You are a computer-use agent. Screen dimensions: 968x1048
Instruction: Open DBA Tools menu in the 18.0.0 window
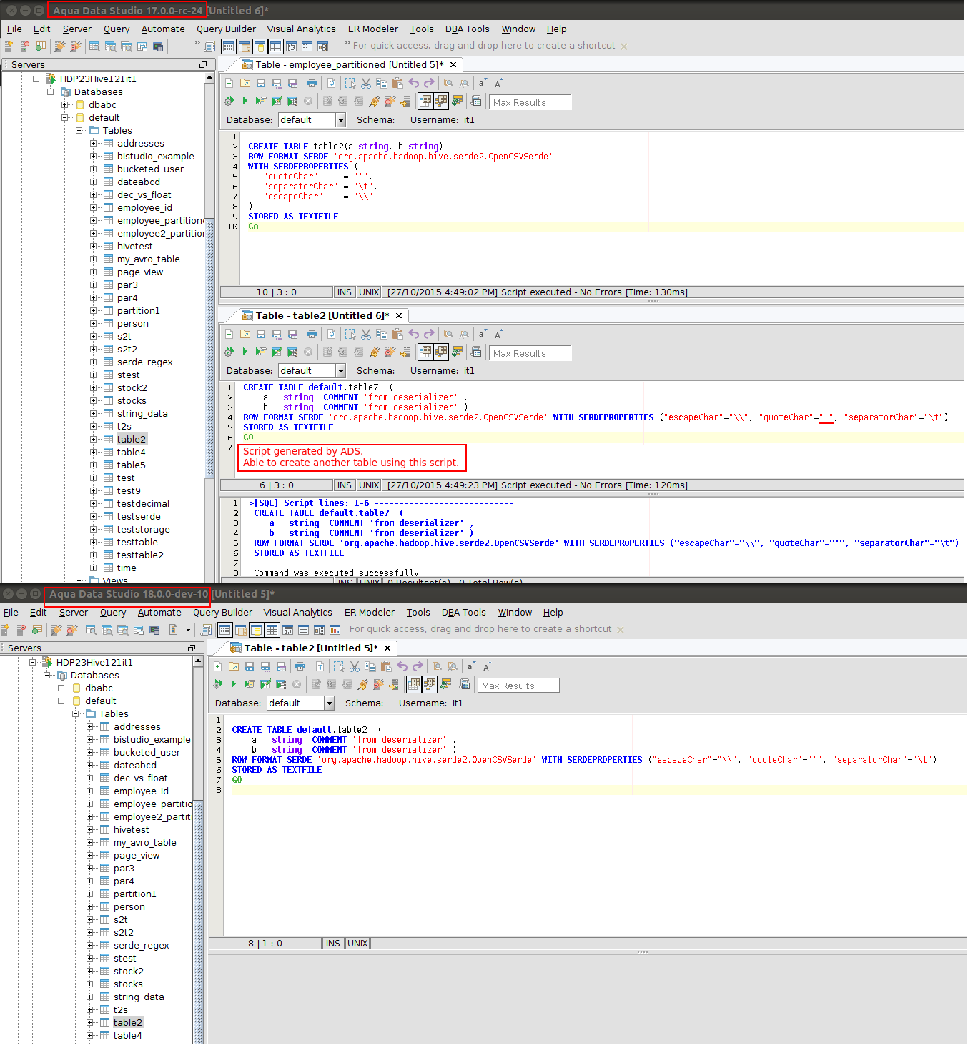(x=464, y=613)
